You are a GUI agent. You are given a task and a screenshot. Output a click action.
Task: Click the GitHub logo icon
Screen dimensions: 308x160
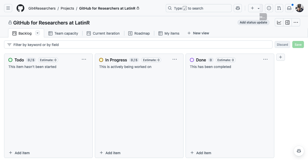point(21,8)
